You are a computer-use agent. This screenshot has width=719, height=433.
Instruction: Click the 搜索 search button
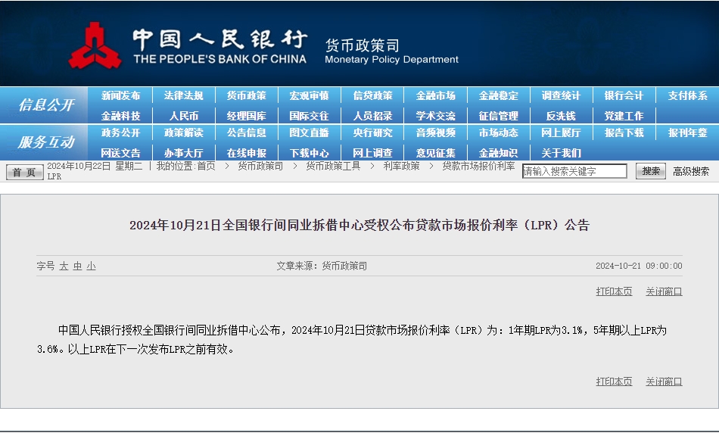(x=650, y=171)
